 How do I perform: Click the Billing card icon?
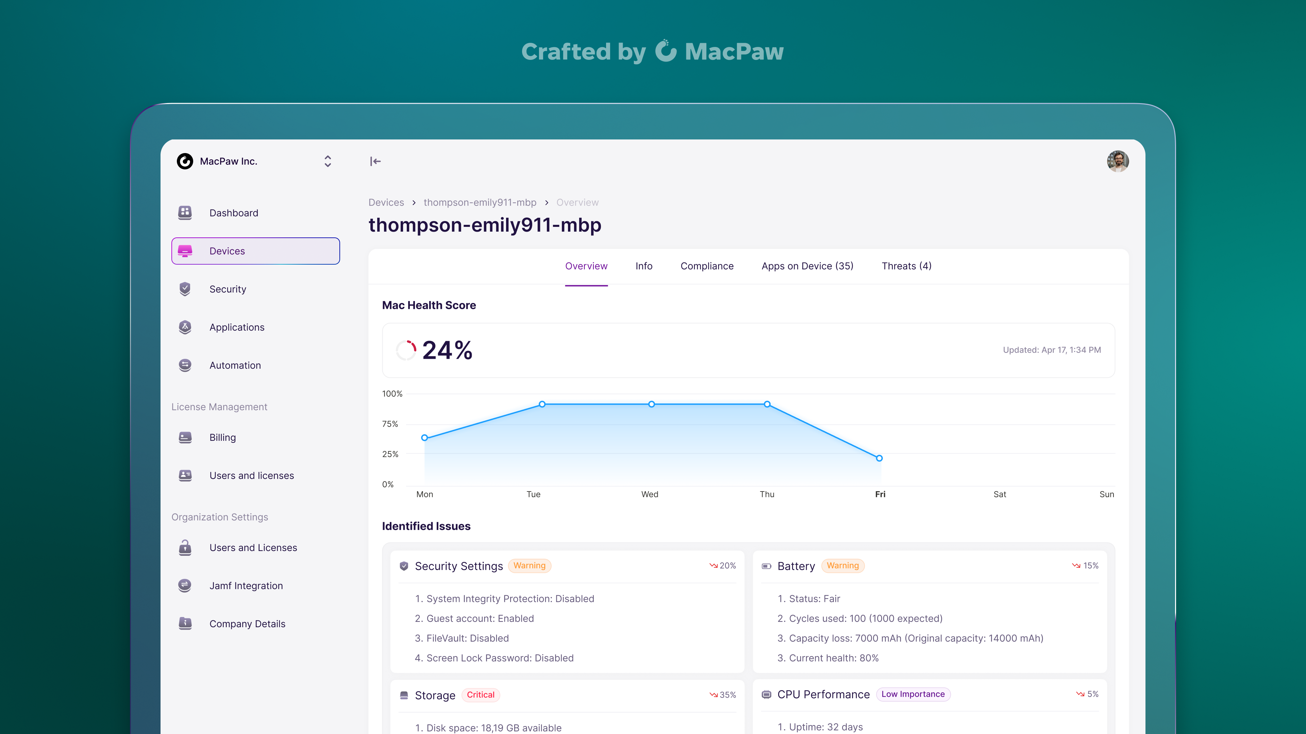pos(185,437)
